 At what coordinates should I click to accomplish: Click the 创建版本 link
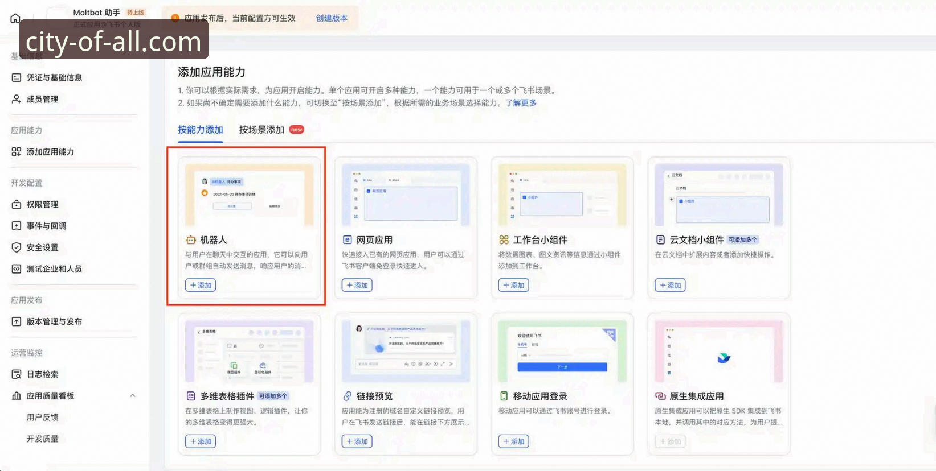(332, 18)
